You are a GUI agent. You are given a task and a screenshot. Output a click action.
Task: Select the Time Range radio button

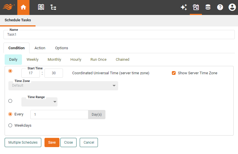[10, 101]
